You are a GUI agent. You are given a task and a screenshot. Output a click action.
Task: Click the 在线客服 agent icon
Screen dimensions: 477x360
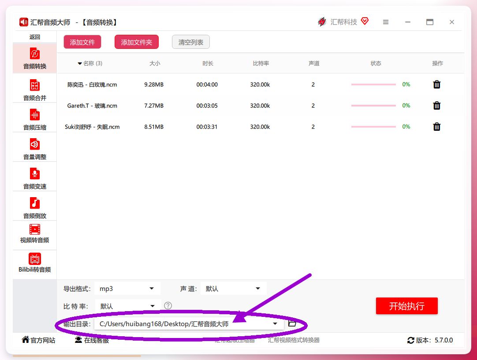click(78, 340)
